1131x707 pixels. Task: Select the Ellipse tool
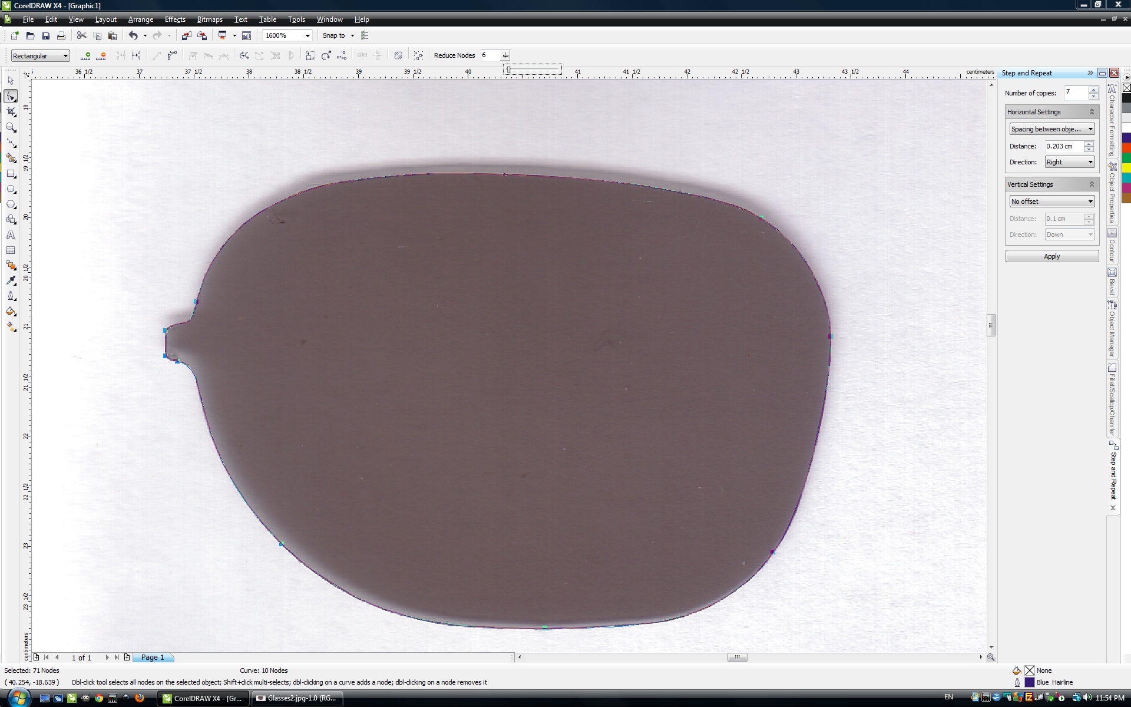click(x=11, y=189)
